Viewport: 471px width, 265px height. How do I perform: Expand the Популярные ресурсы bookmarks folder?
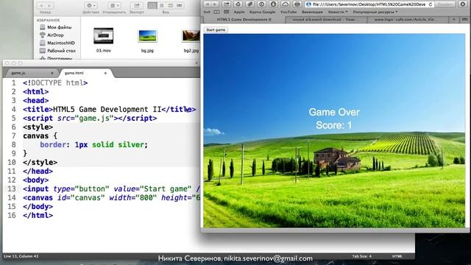[x=375, y=12]
